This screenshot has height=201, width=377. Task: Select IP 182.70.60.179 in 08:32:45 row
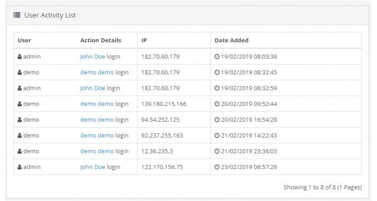(160, 72)
